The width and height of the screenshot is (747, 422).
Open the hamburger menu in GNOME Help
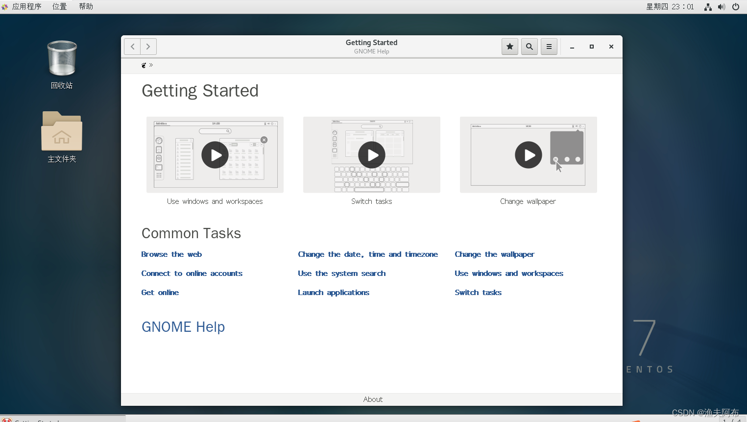549,47
